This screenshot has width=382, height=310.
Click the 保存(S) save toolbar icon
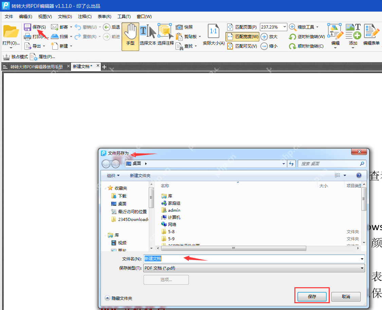[28, 27]
